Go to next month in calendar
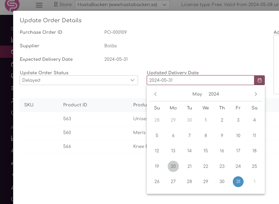This screenshot has height=204, width=279. click(x=256, y=94)
